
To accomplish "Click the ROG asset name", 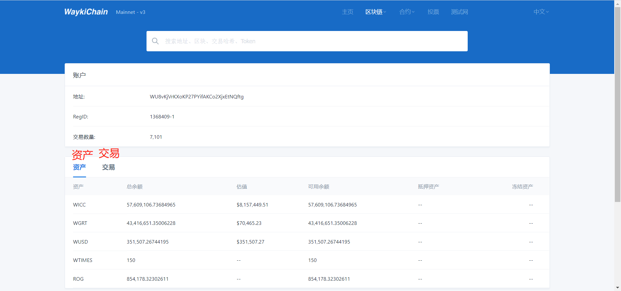I will tap(78, 279).
